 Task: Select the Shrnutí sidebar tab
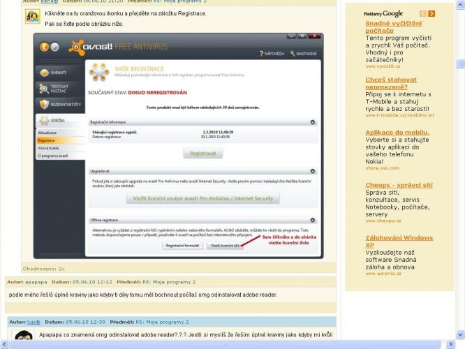(60, 73)
